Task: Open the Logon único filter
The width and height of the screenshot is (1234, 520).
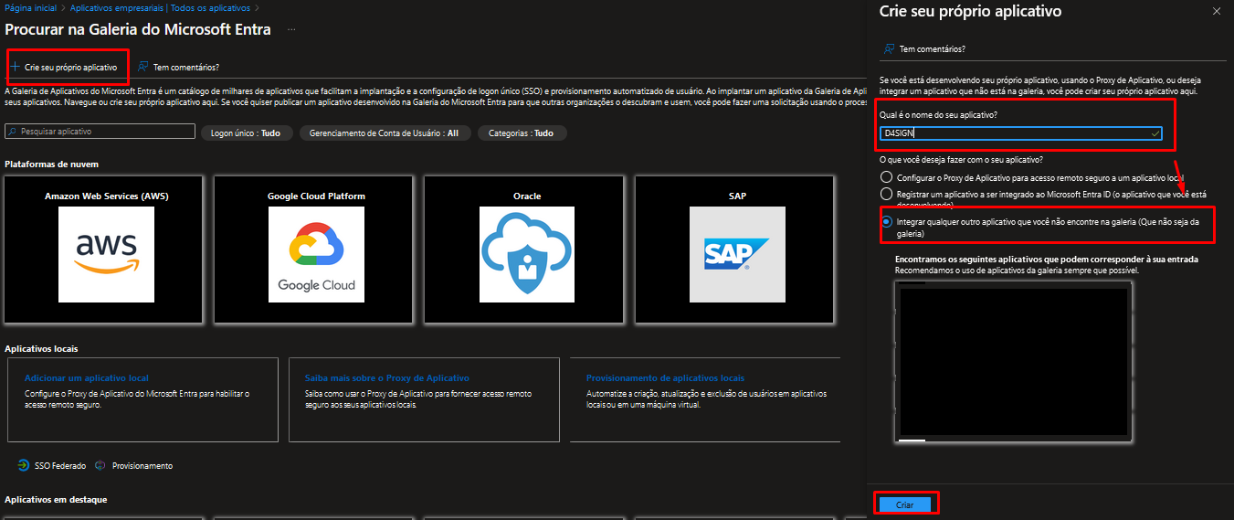Action: (x=246, y=133)
